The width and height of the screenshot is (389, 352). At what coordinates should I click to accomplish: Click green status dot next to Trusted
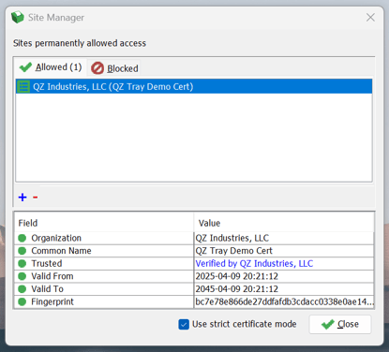pos(22,263)
